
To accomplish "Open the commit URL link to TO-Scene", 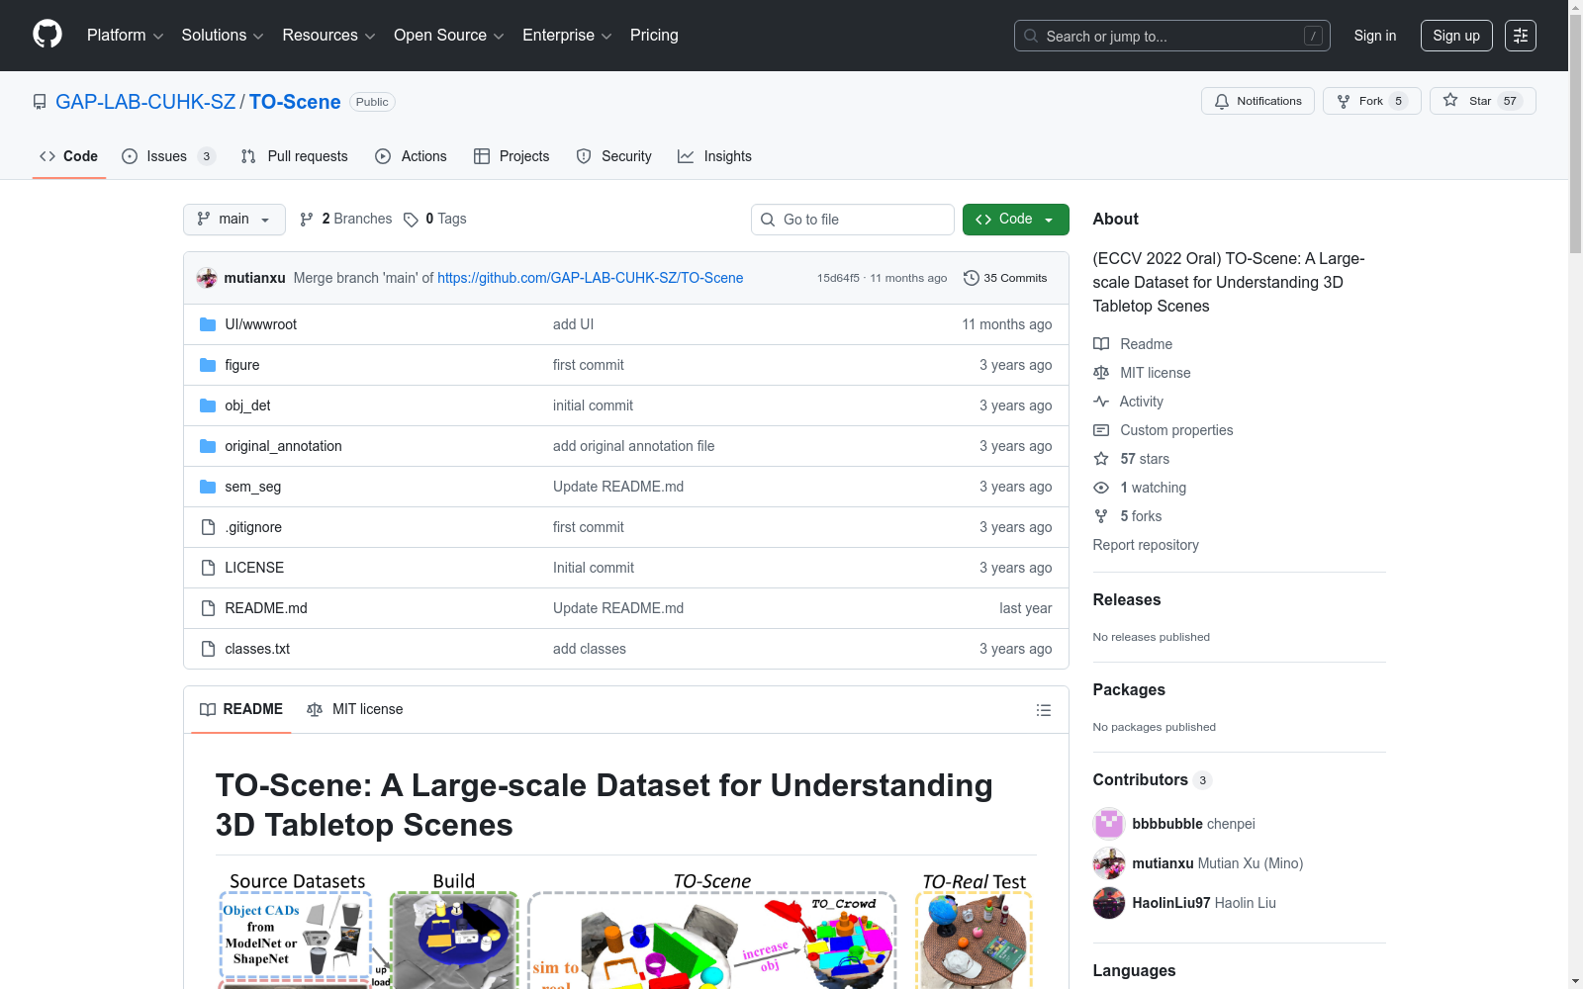I will [x=591, y=278].
